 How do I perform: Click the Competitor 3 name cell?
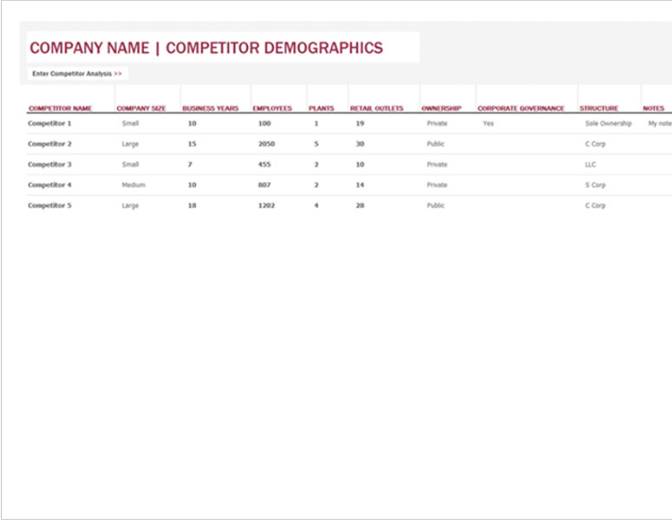click(x=49, y=165)
